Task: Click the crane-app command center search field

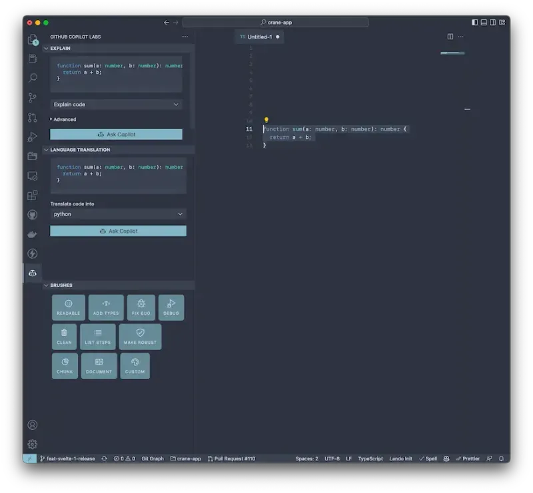Action: 275,23
